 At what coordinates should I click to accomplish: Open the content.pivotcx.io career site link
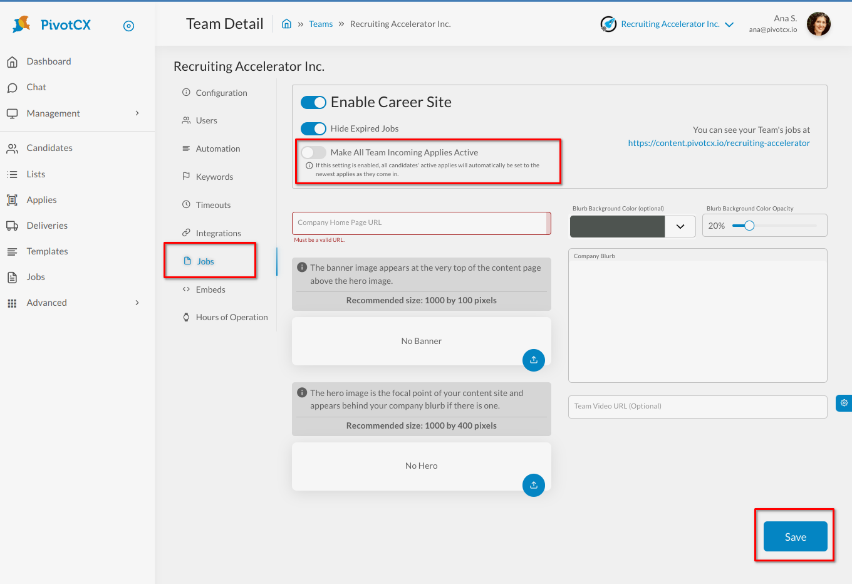coord(719,143)
